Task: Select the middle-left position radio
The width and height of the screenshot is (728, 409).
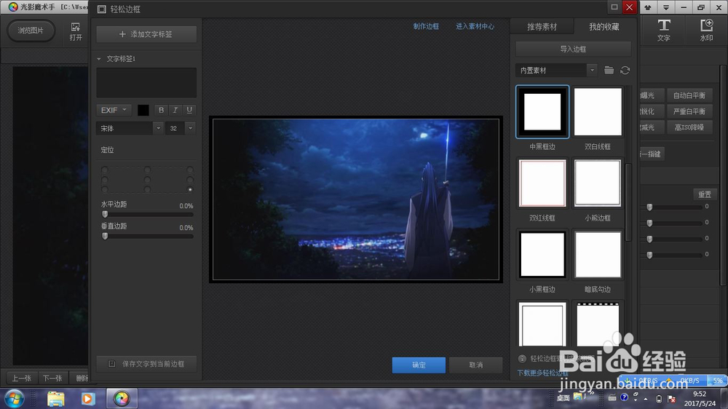Action: [x=104, y=180]
